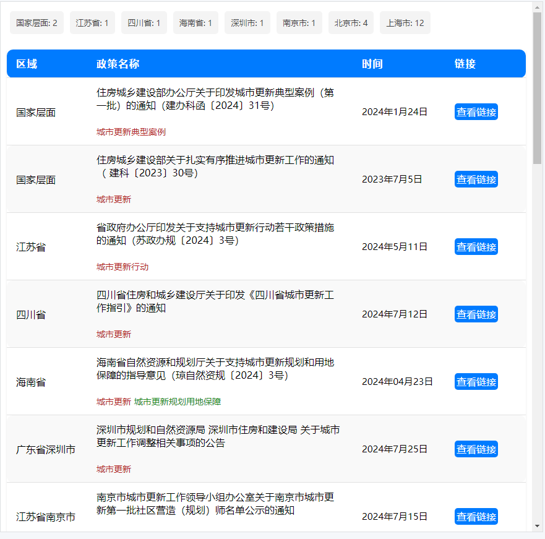The width and height of the screenshot is (545, 539).
Task: Click 城市更新 tag in 四川省 row
Action: tap(114, 335)
